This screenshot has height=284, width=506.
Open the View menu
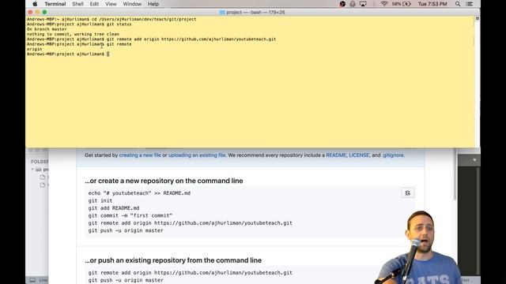pyautogui.click(x=111, y=4)
